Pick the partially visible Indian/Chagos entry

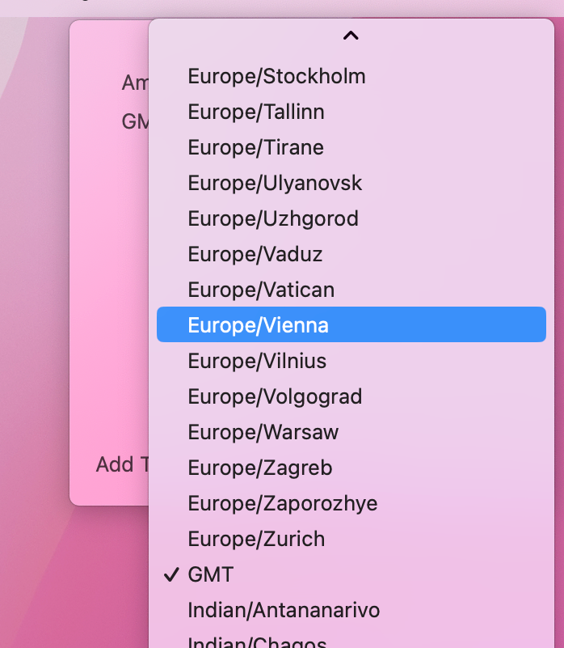(x=259, y=642)
